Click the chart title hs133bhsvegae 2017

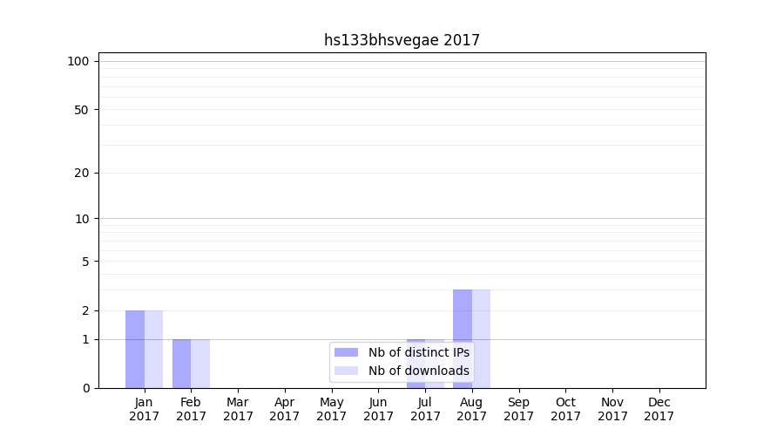pos(402,40)
